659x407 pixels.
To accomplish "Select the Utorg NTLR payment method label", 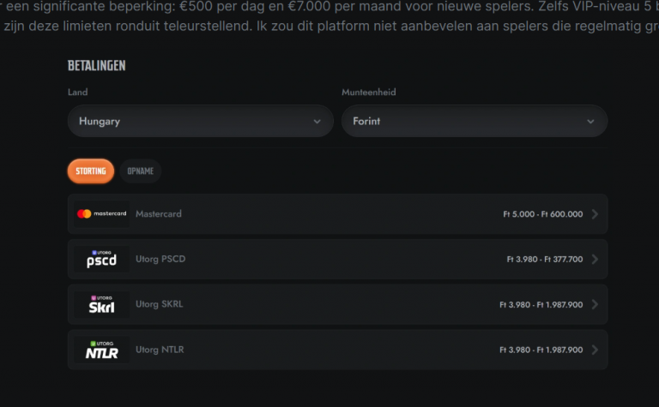I will point(160,350).
